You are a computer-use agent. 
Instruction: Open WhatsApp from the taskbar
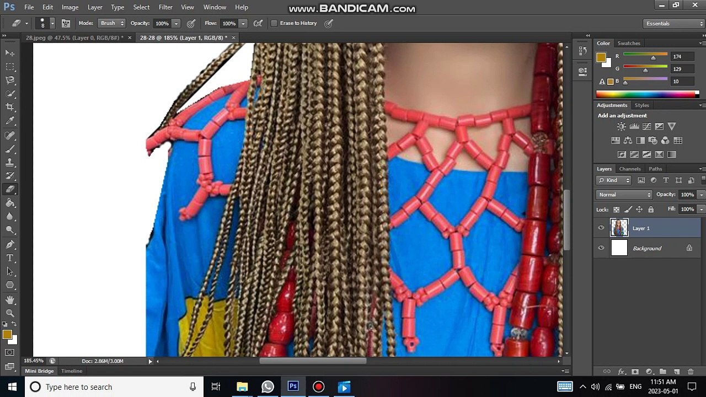268,387
